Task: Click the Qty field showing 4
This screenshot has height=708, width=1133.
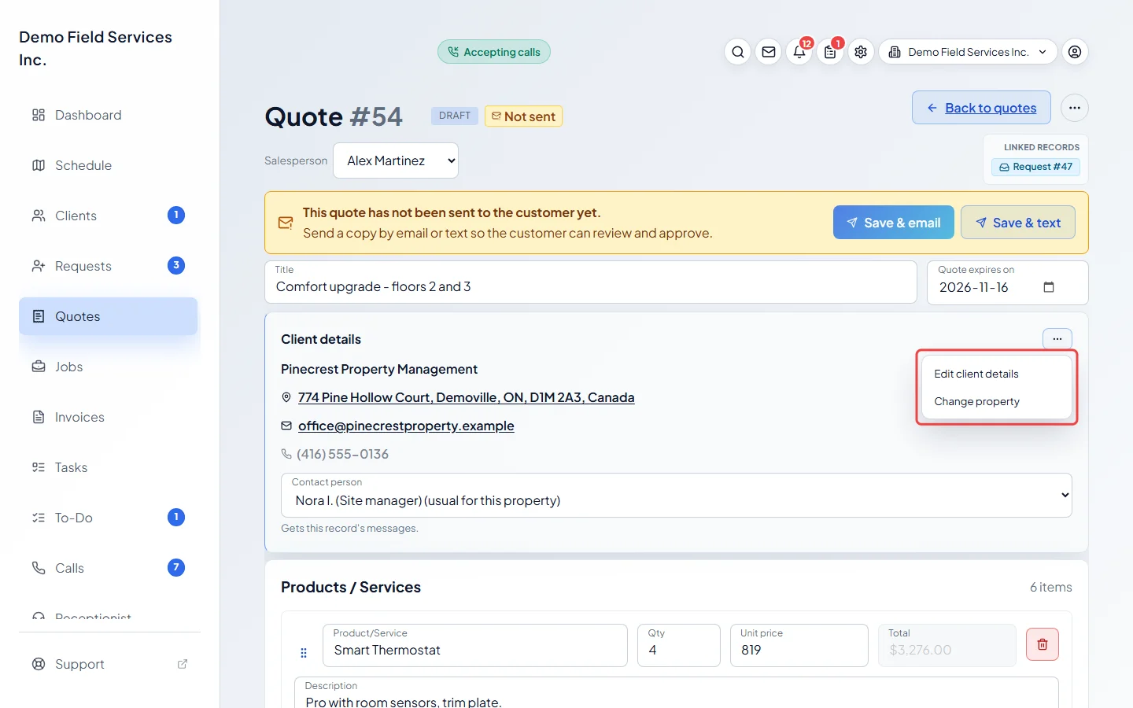Action: 678,645
